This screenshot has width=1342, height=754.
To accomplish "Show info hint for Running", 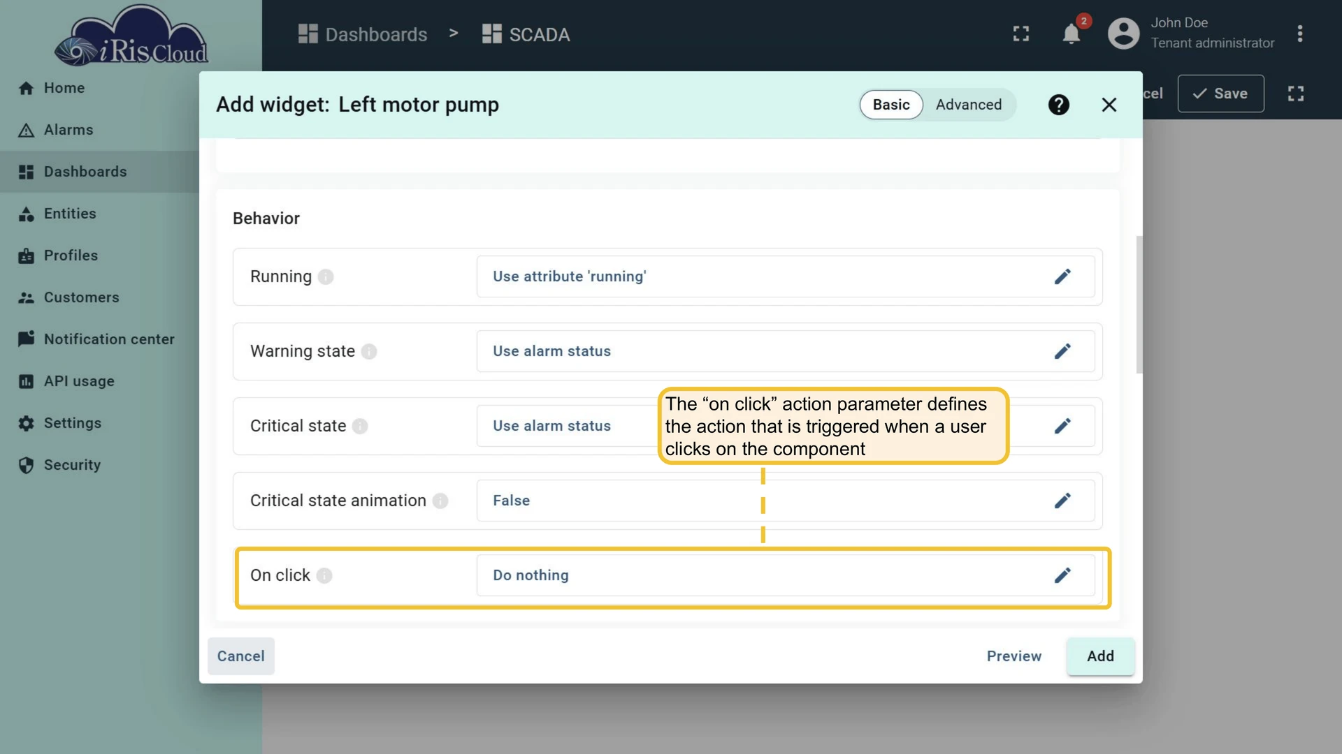I will tap(326, 276).
